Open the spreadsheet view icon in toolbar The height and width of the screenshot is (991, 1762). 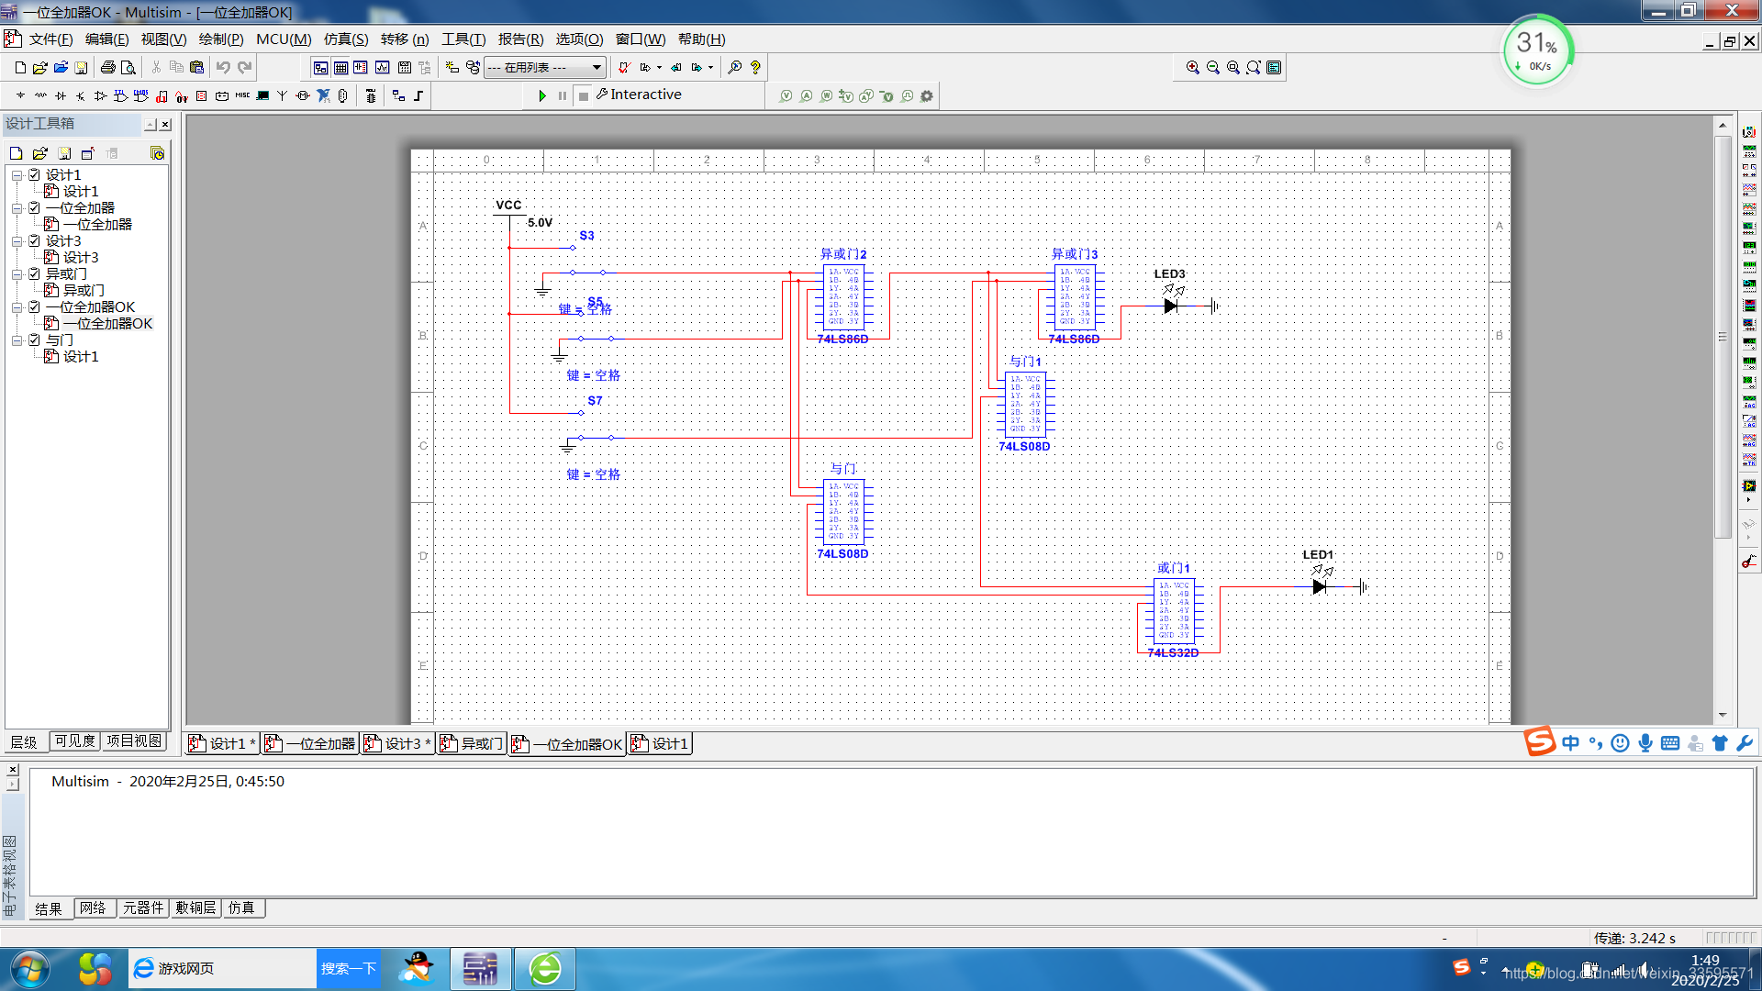(x=340, y=68)
